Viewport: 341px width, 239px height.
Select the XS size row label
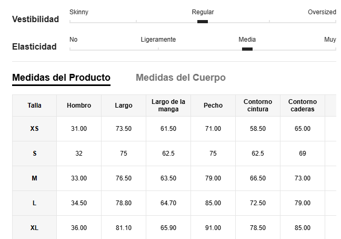point(34,129)
